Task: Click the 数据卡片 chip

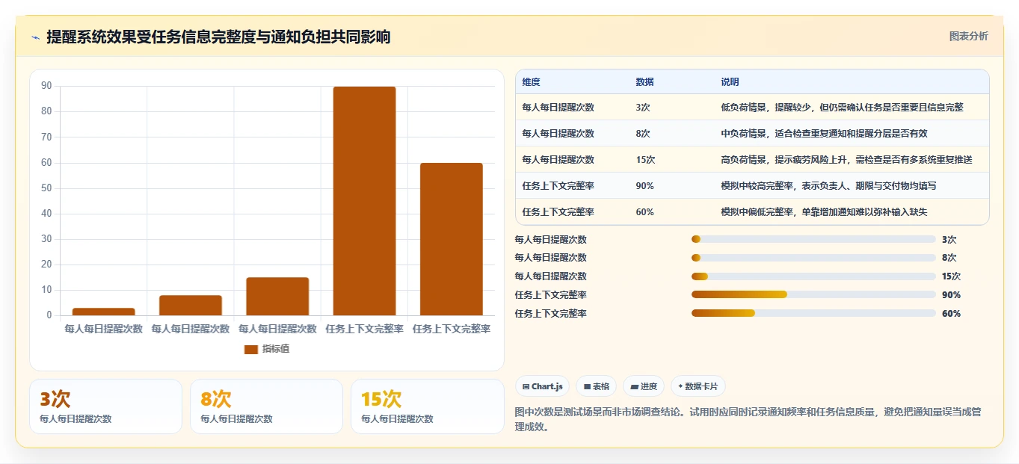Action: (698, 386)
